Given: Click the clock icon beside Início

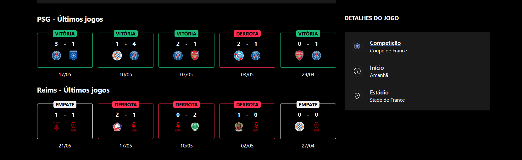Looking at the screenshot, I should click(357, 71).
